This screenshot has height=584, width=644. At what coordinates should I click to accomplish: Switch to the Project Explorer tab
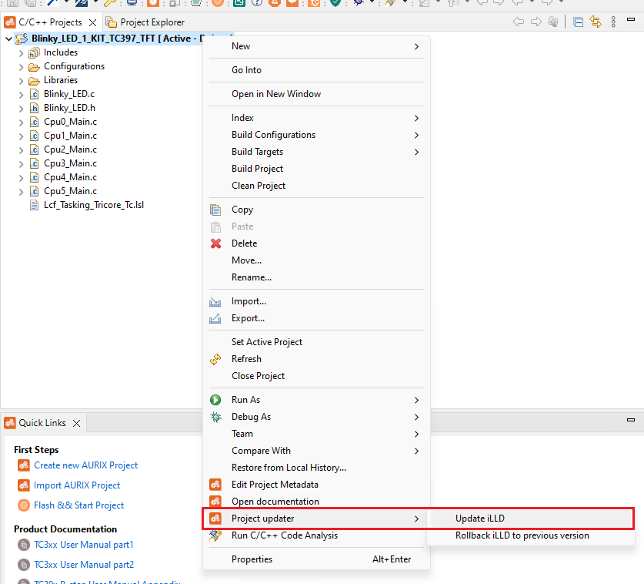point(152,22)
